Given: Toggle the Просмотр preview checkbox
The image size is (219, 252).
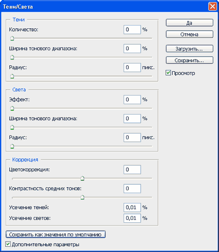Looking at the screenshot, I should coord(168,73).
